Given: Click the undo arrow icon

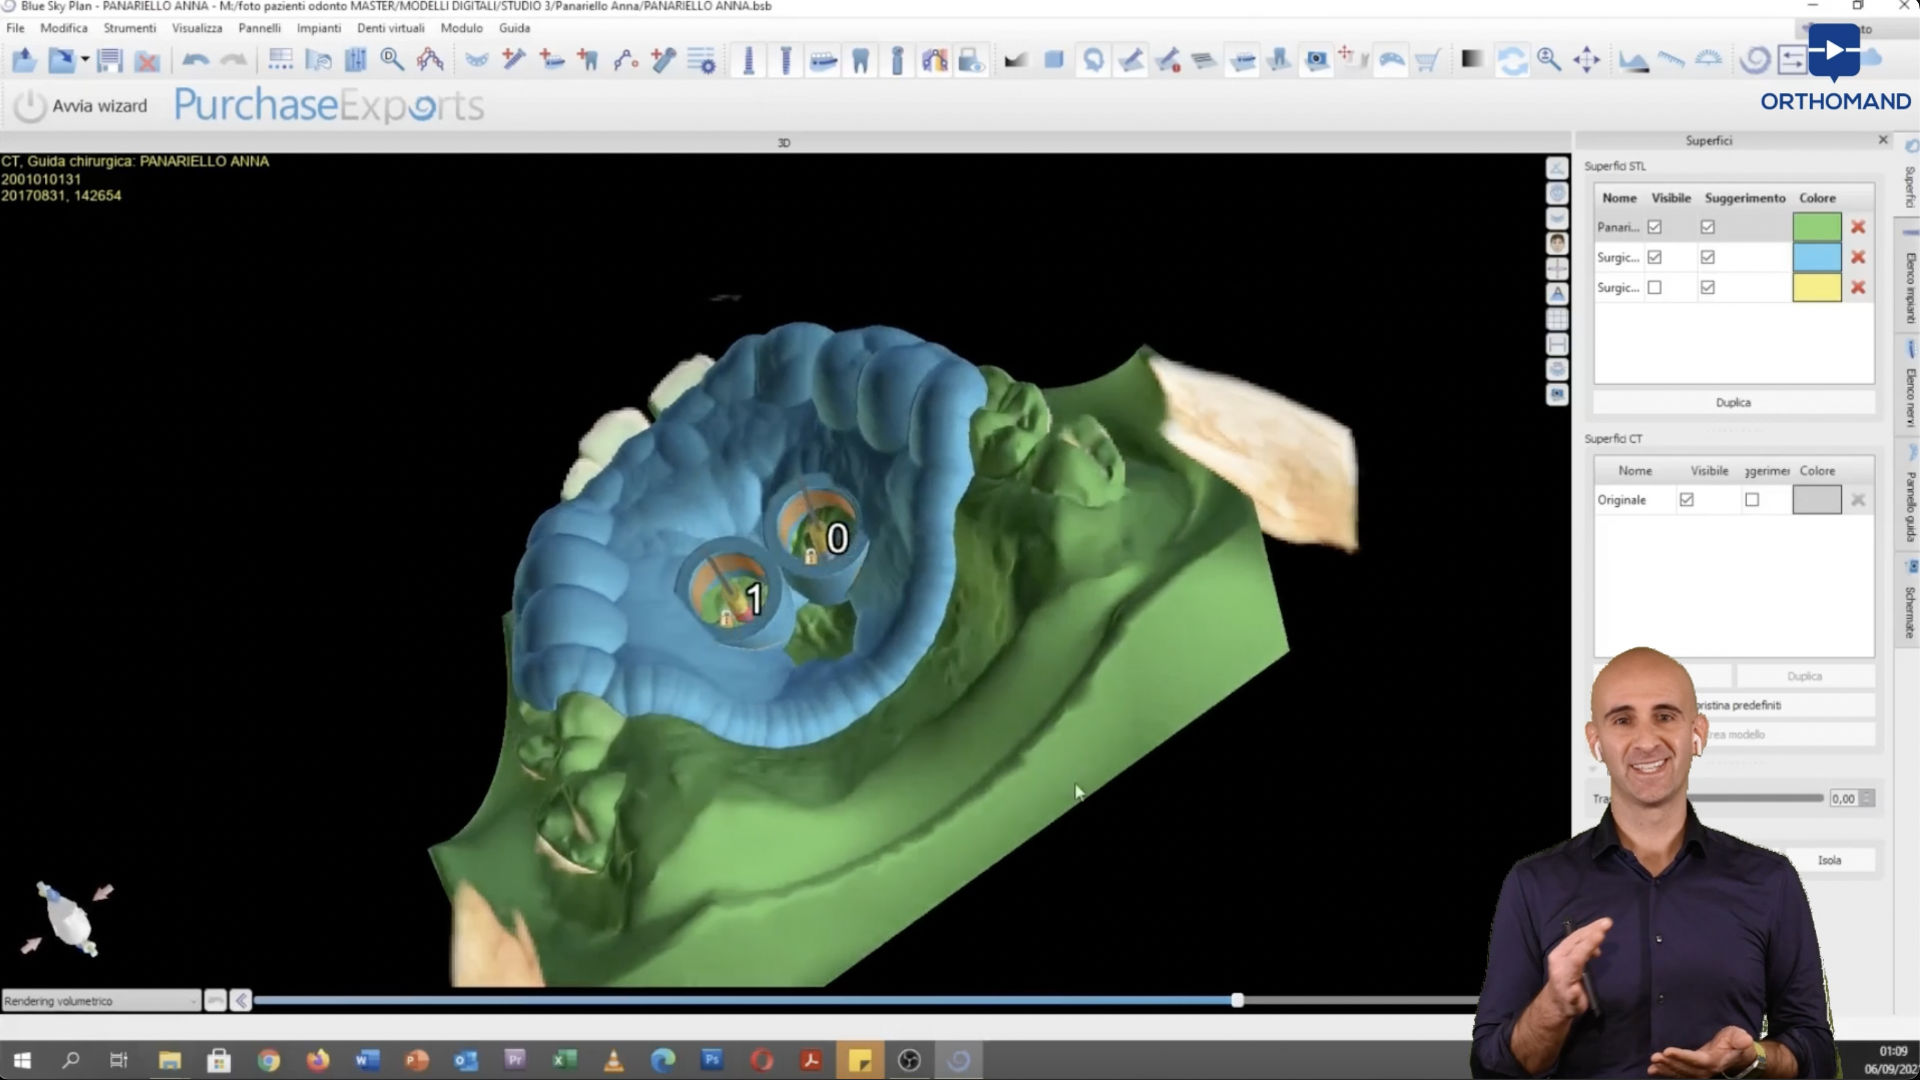Looking at the screenshot, I should point(196,60).
